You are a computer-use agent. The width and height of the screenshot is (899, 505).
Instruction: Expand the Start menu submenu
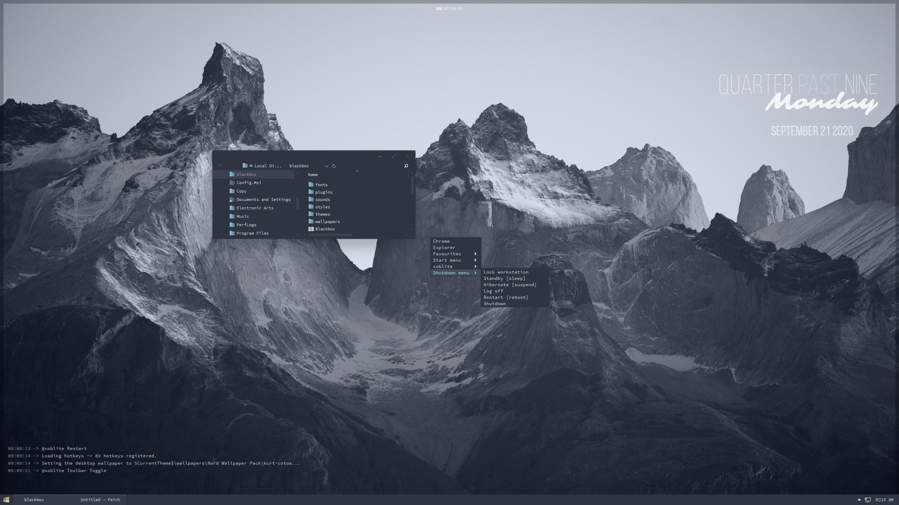(447, 260)
